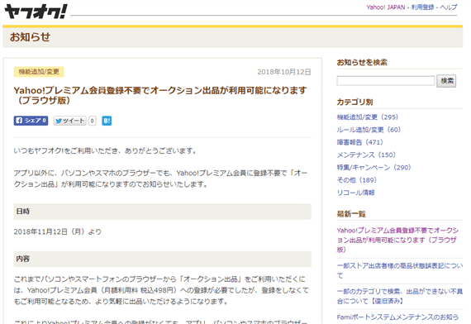Bookmark with Hatena B! icon
This screenshot has height=324, width=471.
pos(107,121)
